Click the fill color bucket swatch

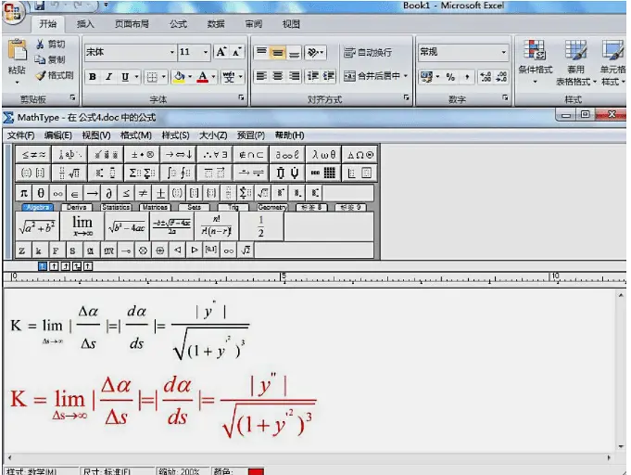(x=179, y=77)
